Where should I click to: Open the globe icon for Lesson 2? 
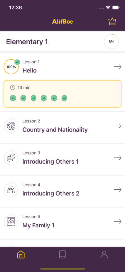pos(11,126)
